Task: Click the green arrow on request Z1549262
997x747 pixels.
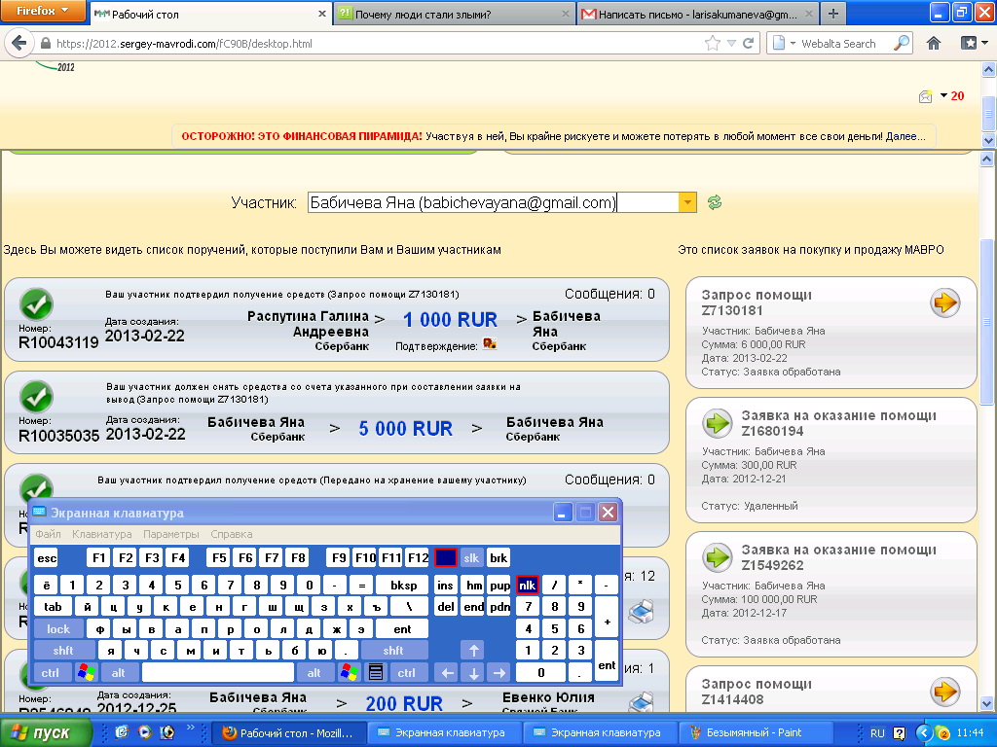Action: [x=718, y=557]
